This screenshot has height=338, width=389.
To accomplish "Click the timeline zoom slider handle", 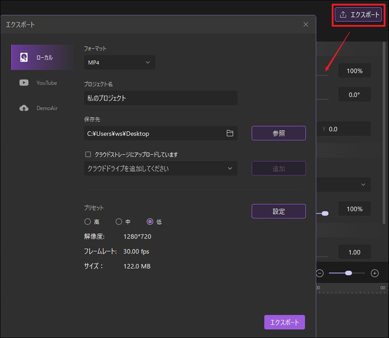I will tap(348, 273).
